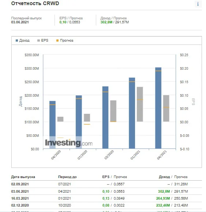Image resolution: width=206 pixels, height=212 pixels.
Task: Click the revenue forecast 311,26M
Action: tap(181, 184)
